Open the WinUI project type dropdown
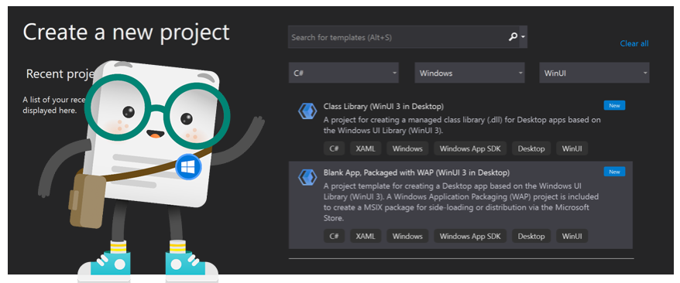The image size is (680, 283). (x=594, y=73)
